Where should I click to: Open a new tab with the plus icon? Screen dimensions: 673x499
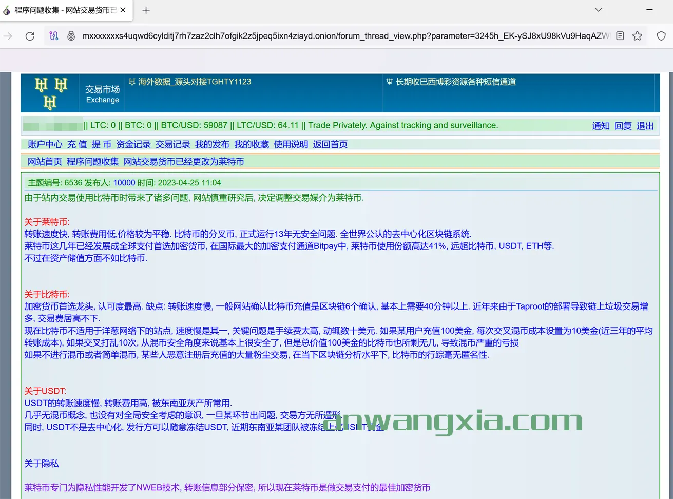145,10
